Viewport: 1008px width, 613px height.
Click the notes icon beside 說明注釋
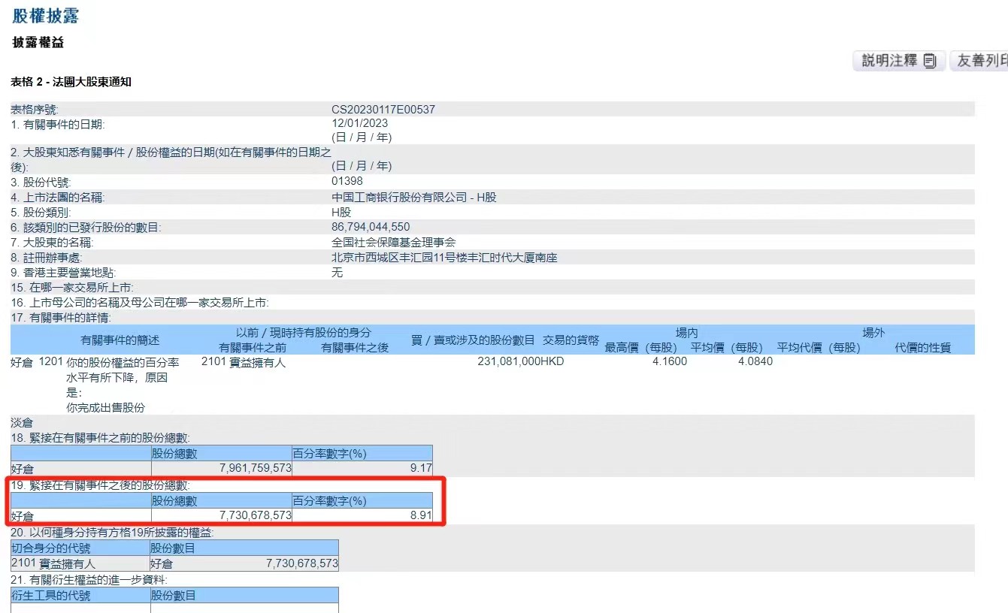(x=930, y=62)
